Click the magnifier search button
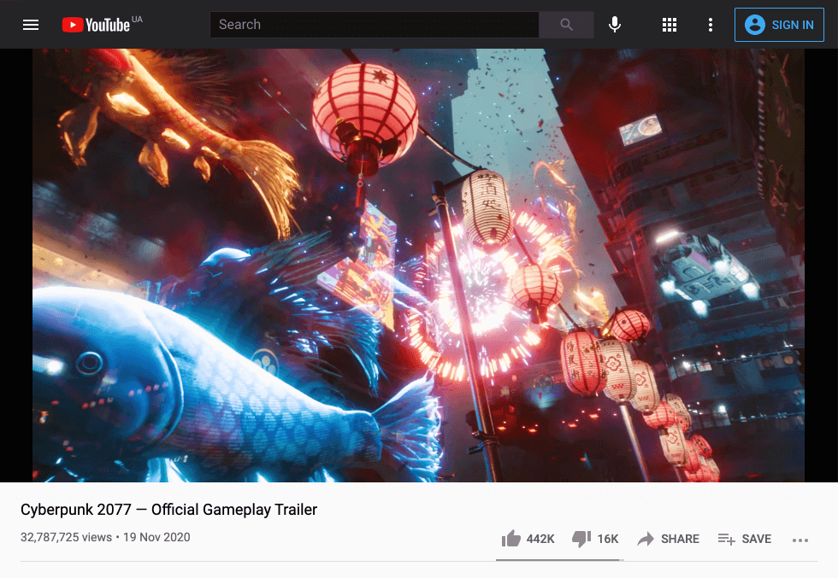The image size is (838, 578). [x=566, y=25]
